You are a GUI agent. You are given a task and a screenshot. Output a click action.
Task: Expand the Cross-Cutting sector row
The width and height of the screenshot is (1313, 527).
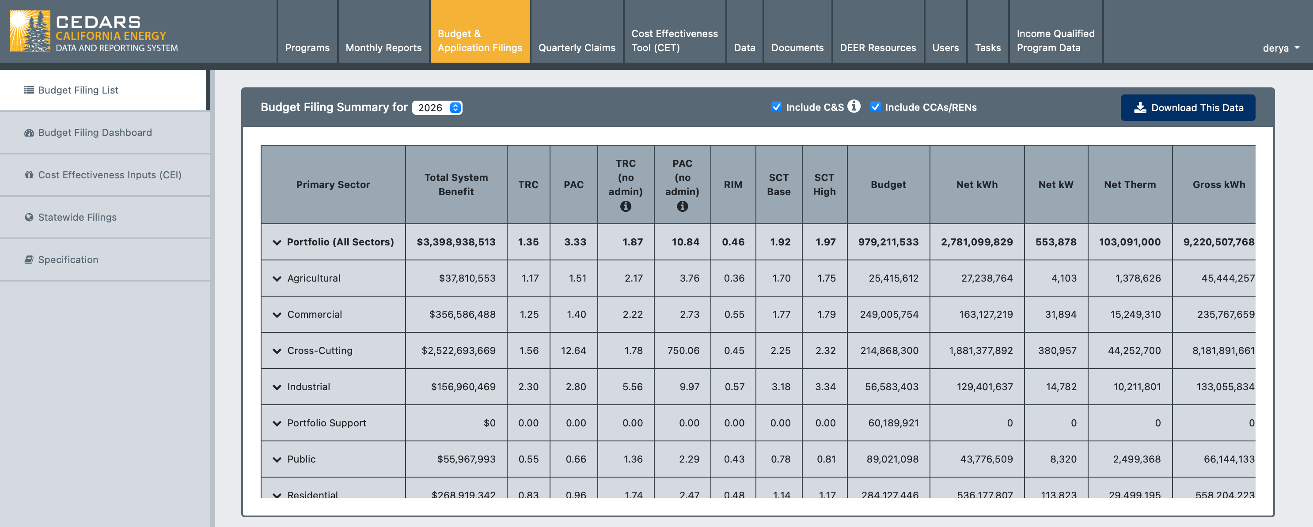(277, 351)
